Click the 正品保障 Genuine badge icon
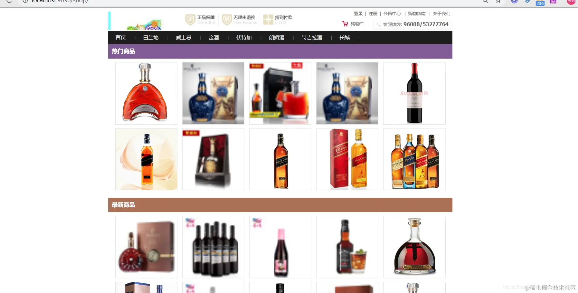This screenshot has height=293, width=578. pyautogui.click(x=190, y=20)
